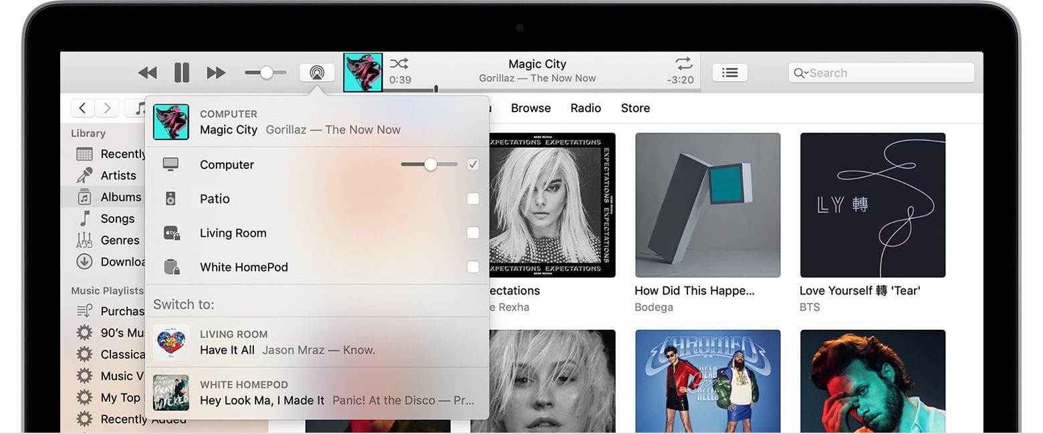The width and height of the screenshot is (1043, 434).
Task: Open the Expectations album cover by Bebe Rexha
Action: coord(552,205)
